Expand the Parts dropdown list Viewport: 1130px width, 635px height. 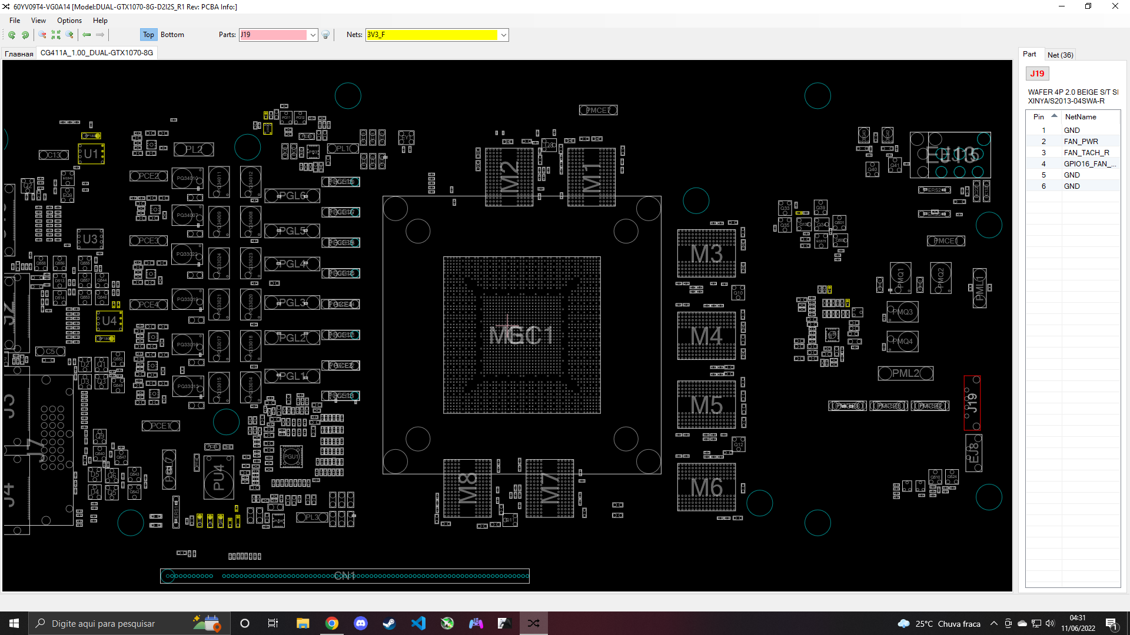313,35
